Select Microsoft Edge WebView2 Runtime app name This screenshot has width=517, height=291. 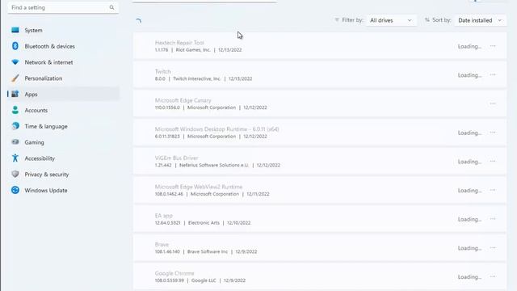[x=199, y=187]
